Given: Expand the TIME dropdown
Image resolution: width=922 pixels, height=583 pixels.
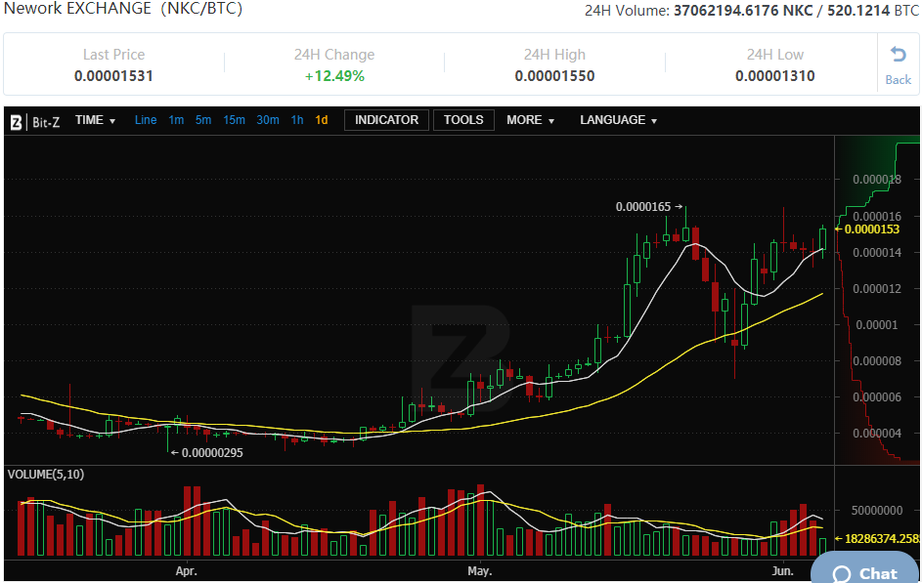Looking at the screenshot, I should (95, 120).
